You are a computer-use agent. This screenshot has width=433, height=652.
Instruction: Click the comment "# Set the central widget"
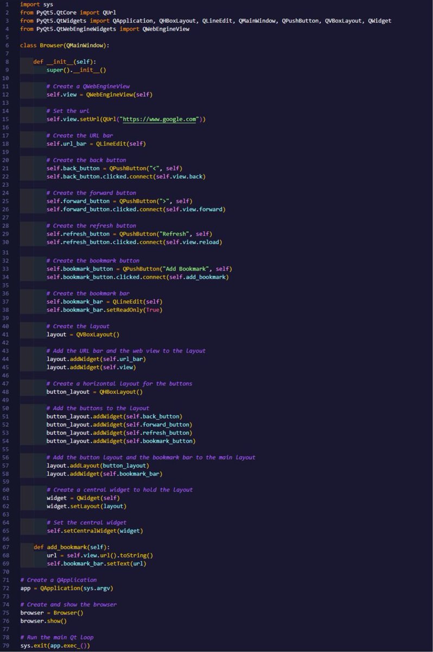[x=86, y=523]
